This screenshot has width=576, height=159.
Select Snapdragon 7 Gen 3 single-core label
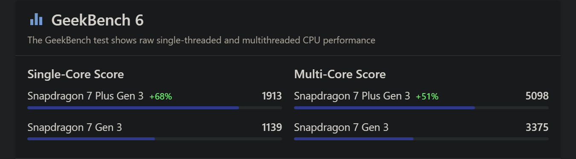75,127
